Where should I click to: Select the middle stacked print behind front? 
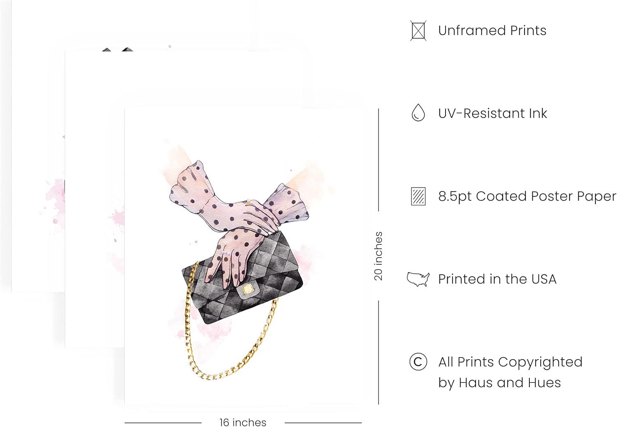pyautogui.click(x=95, y=197)
